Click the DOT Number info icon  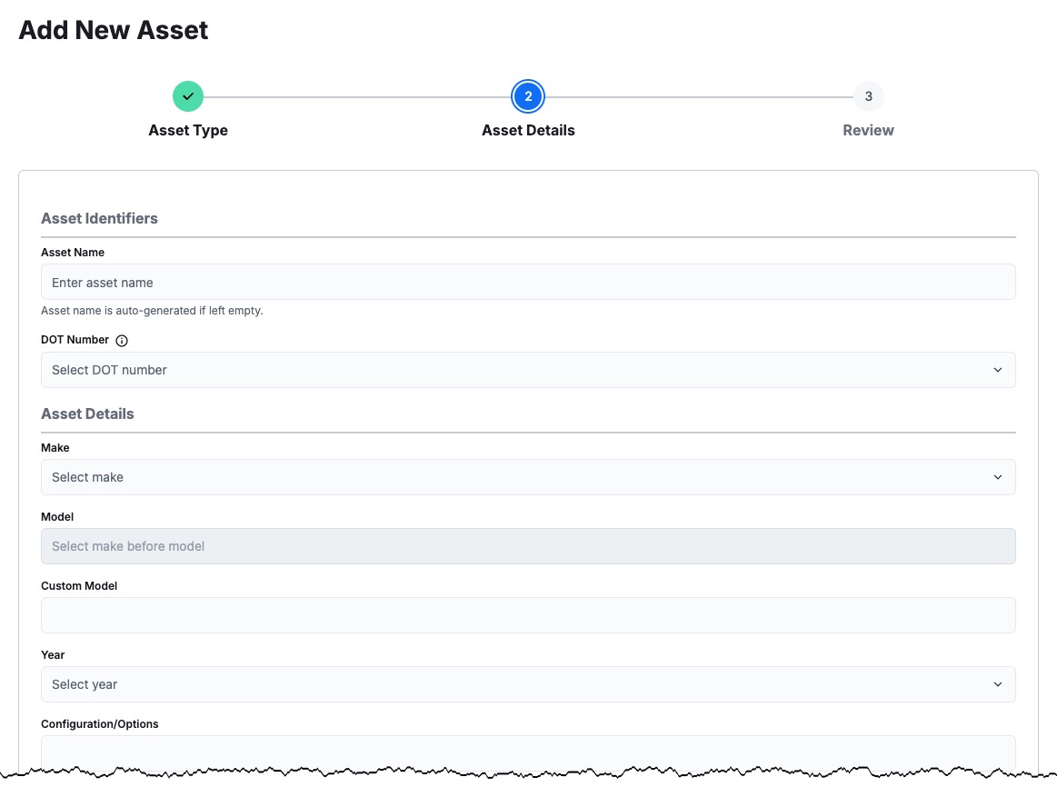[x=122, y=341]
